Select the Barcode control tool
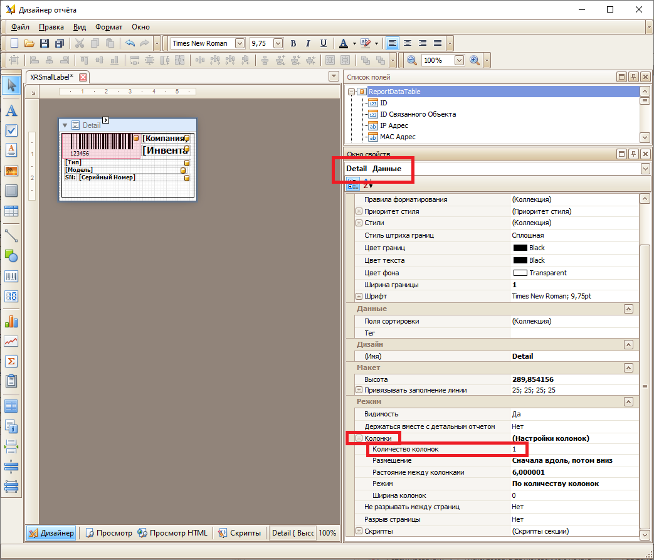The width and height of the screenshot is (654, 560). pyautogui.click(x=11, y=277)
